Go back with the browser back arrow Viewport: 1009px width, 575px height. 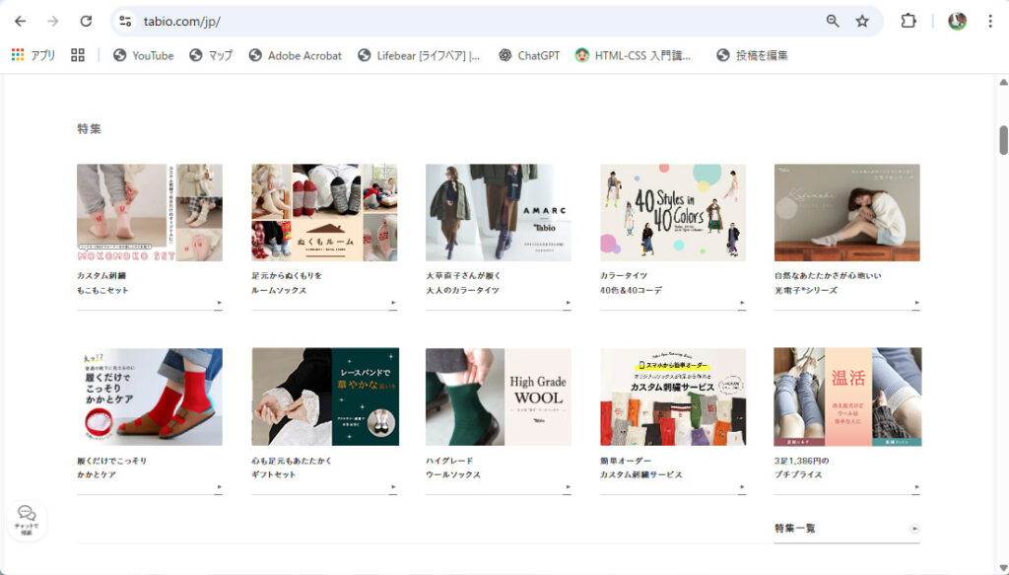[x=21, y=21]
